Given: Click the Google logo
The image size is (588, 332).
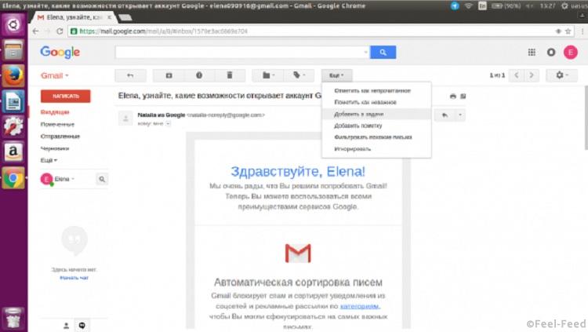Looking at the screenshot, I should tap(60, 53).
